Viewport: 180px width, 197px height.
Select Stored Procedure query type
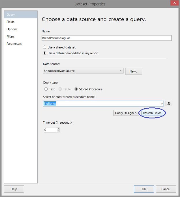pyautogui.click(x=76, y=89)
